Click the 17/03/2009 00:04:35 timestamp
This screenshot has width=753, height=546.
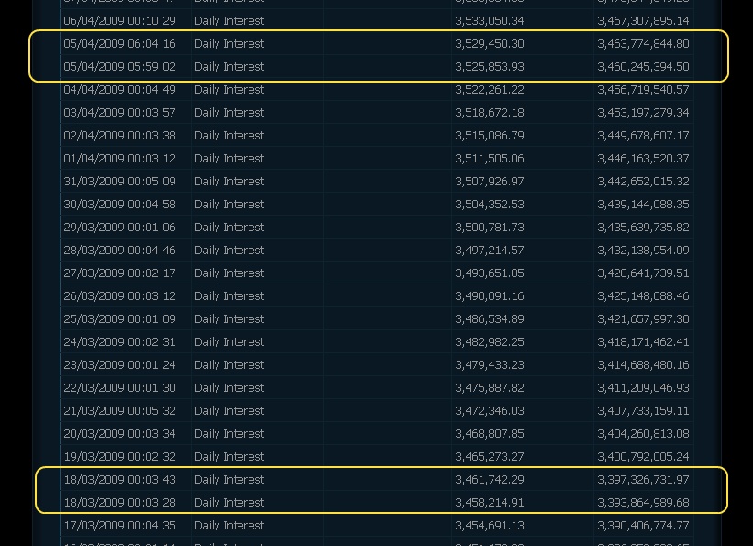tap(119, 526)
